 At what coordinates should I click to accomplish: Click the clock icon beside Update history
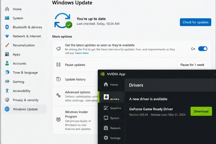(58, 79)
